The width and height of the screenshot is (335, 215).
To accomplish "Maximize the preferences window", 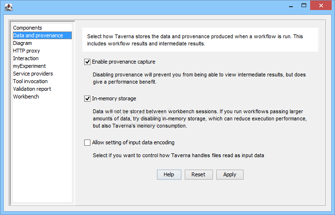I will coord(304,6).
